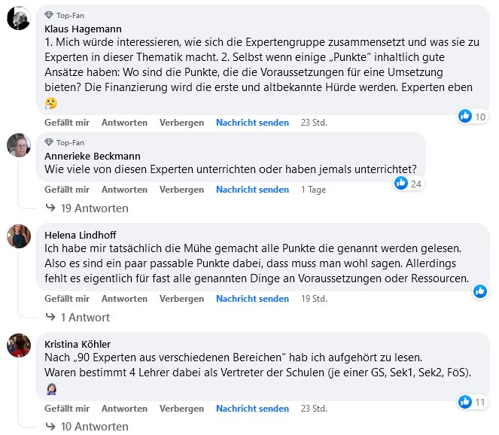Open Kristina Köhler's profile picture
The height and width of the screenshot is (435, 499).
[18, 345]
